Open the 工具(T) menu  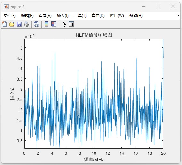click(x=80, y=16)
